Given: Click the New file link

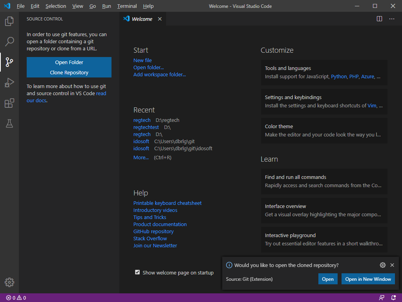Looking at the screenshot, I should coord(143,60).
